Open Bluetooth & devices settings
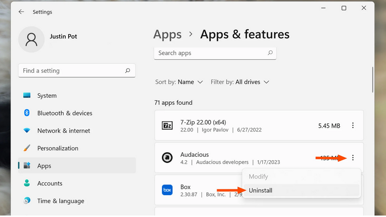Screen dimensions: 386x217 tap(77, 113)
